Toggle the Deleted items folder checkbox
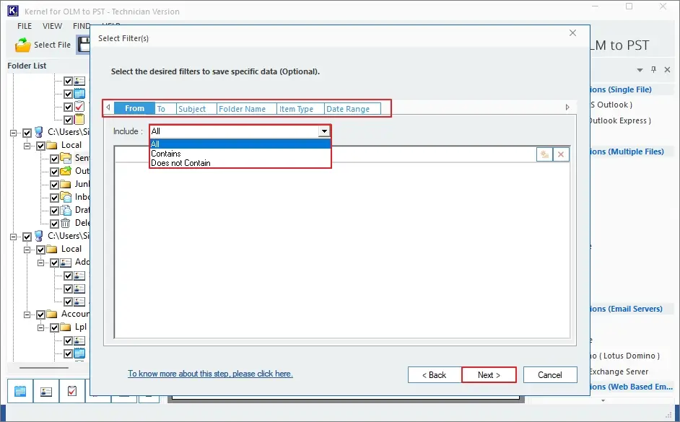Viewport: 680px width, 422px height. point(54,224)
